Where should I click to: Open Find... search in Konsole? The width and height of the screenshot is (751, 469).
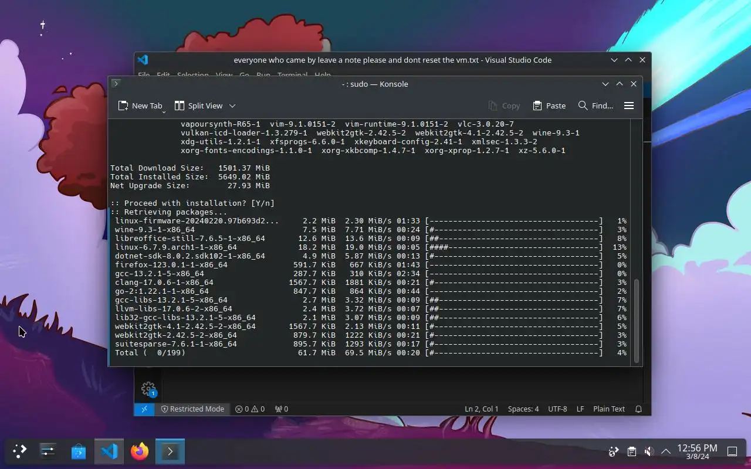pos(596,106)
